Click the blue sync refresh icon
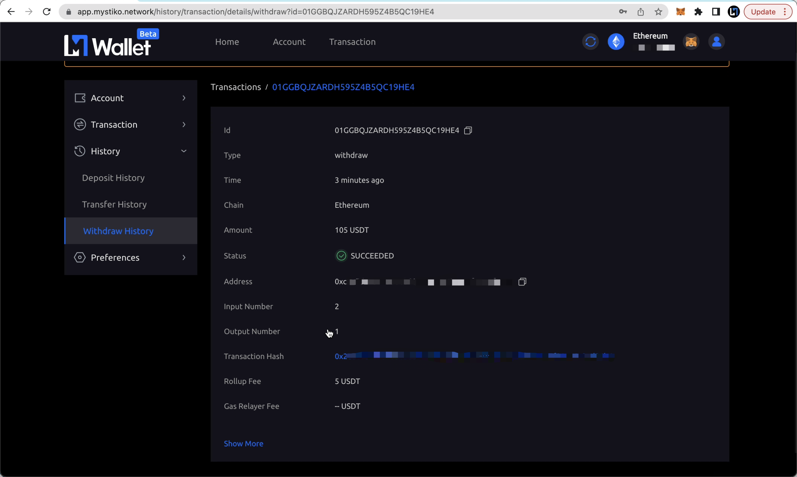This screenshot has width=797, height=477. 590,42
